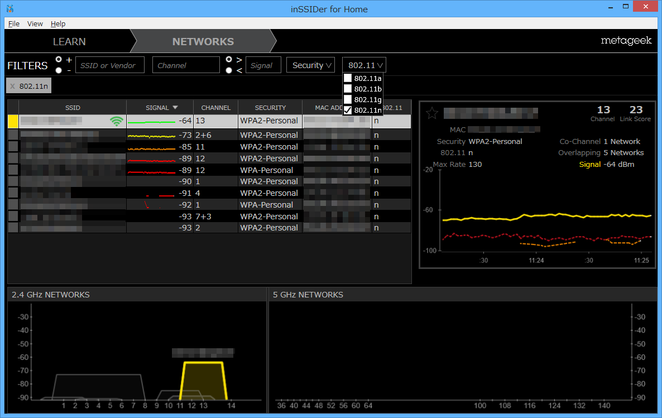
Task: Click the sort arrow beside the SIGNAL header
Action: tap(175, 108)
